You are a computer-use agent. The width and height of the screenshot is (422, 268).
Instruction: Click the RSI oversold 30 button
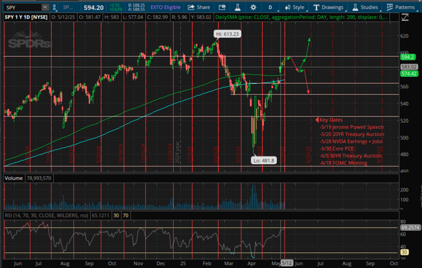pos(116,215)
